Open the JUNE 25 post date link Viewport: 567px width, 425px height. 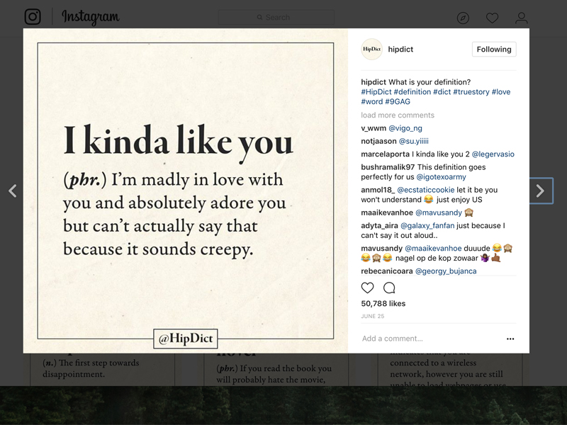(373, 316)
